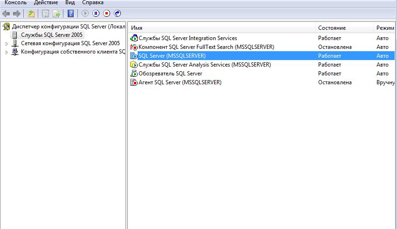Click Работает status of Обозреватель SQL Server

pos(329,74)
